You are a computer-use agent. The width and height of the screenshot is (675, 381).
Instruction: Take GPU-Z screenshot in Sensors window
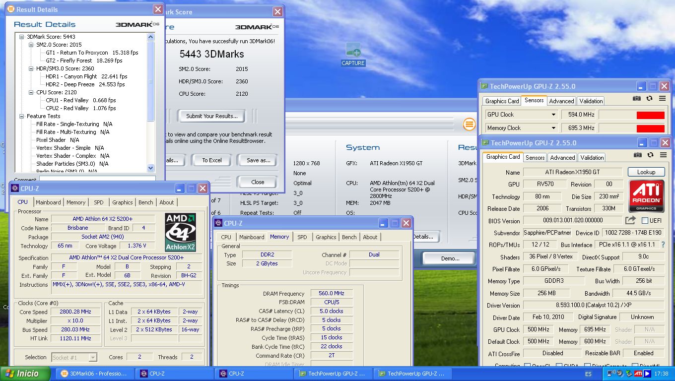point(637,99)
